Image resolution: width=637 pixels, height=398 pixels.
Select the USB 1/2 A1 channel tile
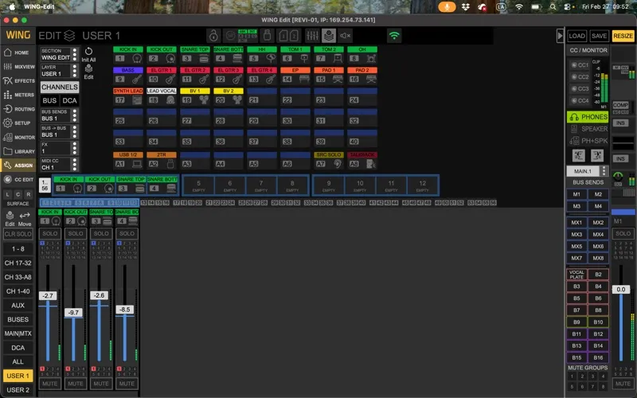pos(128,161)
